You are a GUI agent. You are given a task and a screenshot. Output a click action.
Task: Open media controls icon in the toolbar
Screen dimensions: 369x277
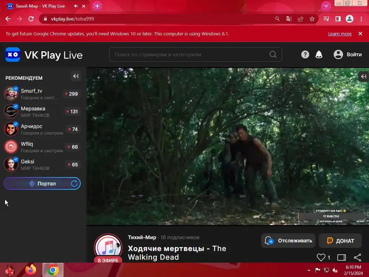click(326, 19)
